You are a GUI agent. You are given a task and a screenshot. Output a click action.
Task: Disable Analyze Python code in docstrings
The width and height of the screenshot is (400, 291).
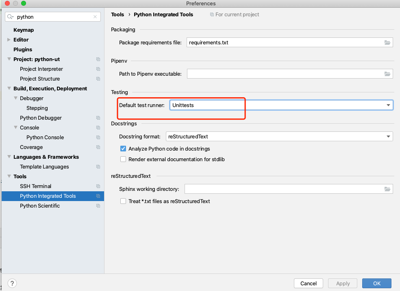pyautogui.click(x=123, y=149)
